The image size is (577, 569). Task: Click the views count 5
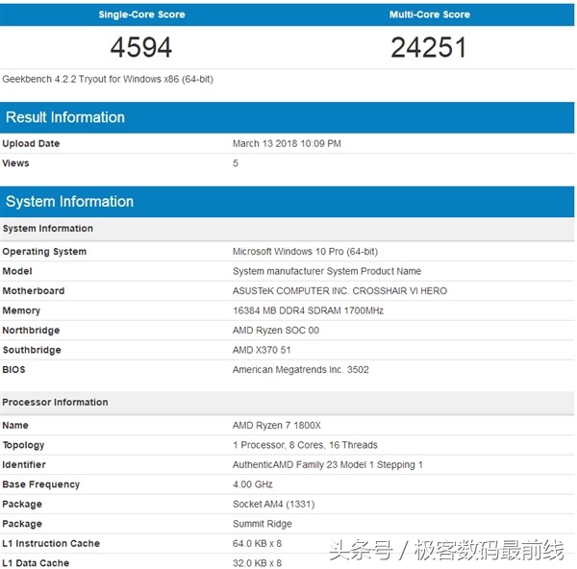236,163
